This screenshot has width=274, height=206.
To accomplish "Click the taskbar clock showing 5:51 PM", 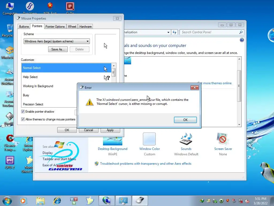I will pos(261,201).
